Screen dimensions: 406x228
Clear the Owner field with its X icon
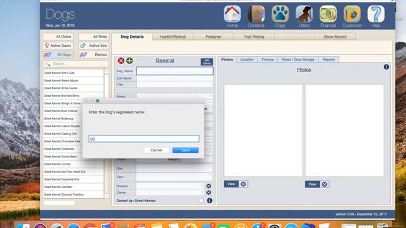click(209, 193)
